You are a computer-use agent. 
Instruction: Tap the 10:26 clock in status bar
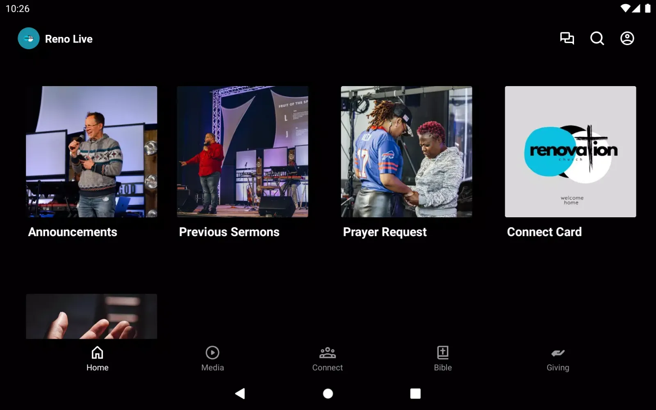[18, 9]
